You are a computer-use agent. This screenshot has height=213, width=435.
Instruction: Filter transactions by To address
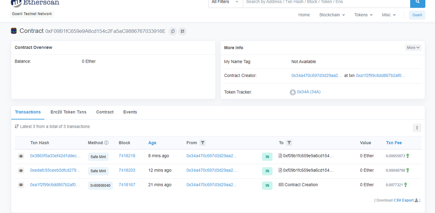tap(289, 143)
